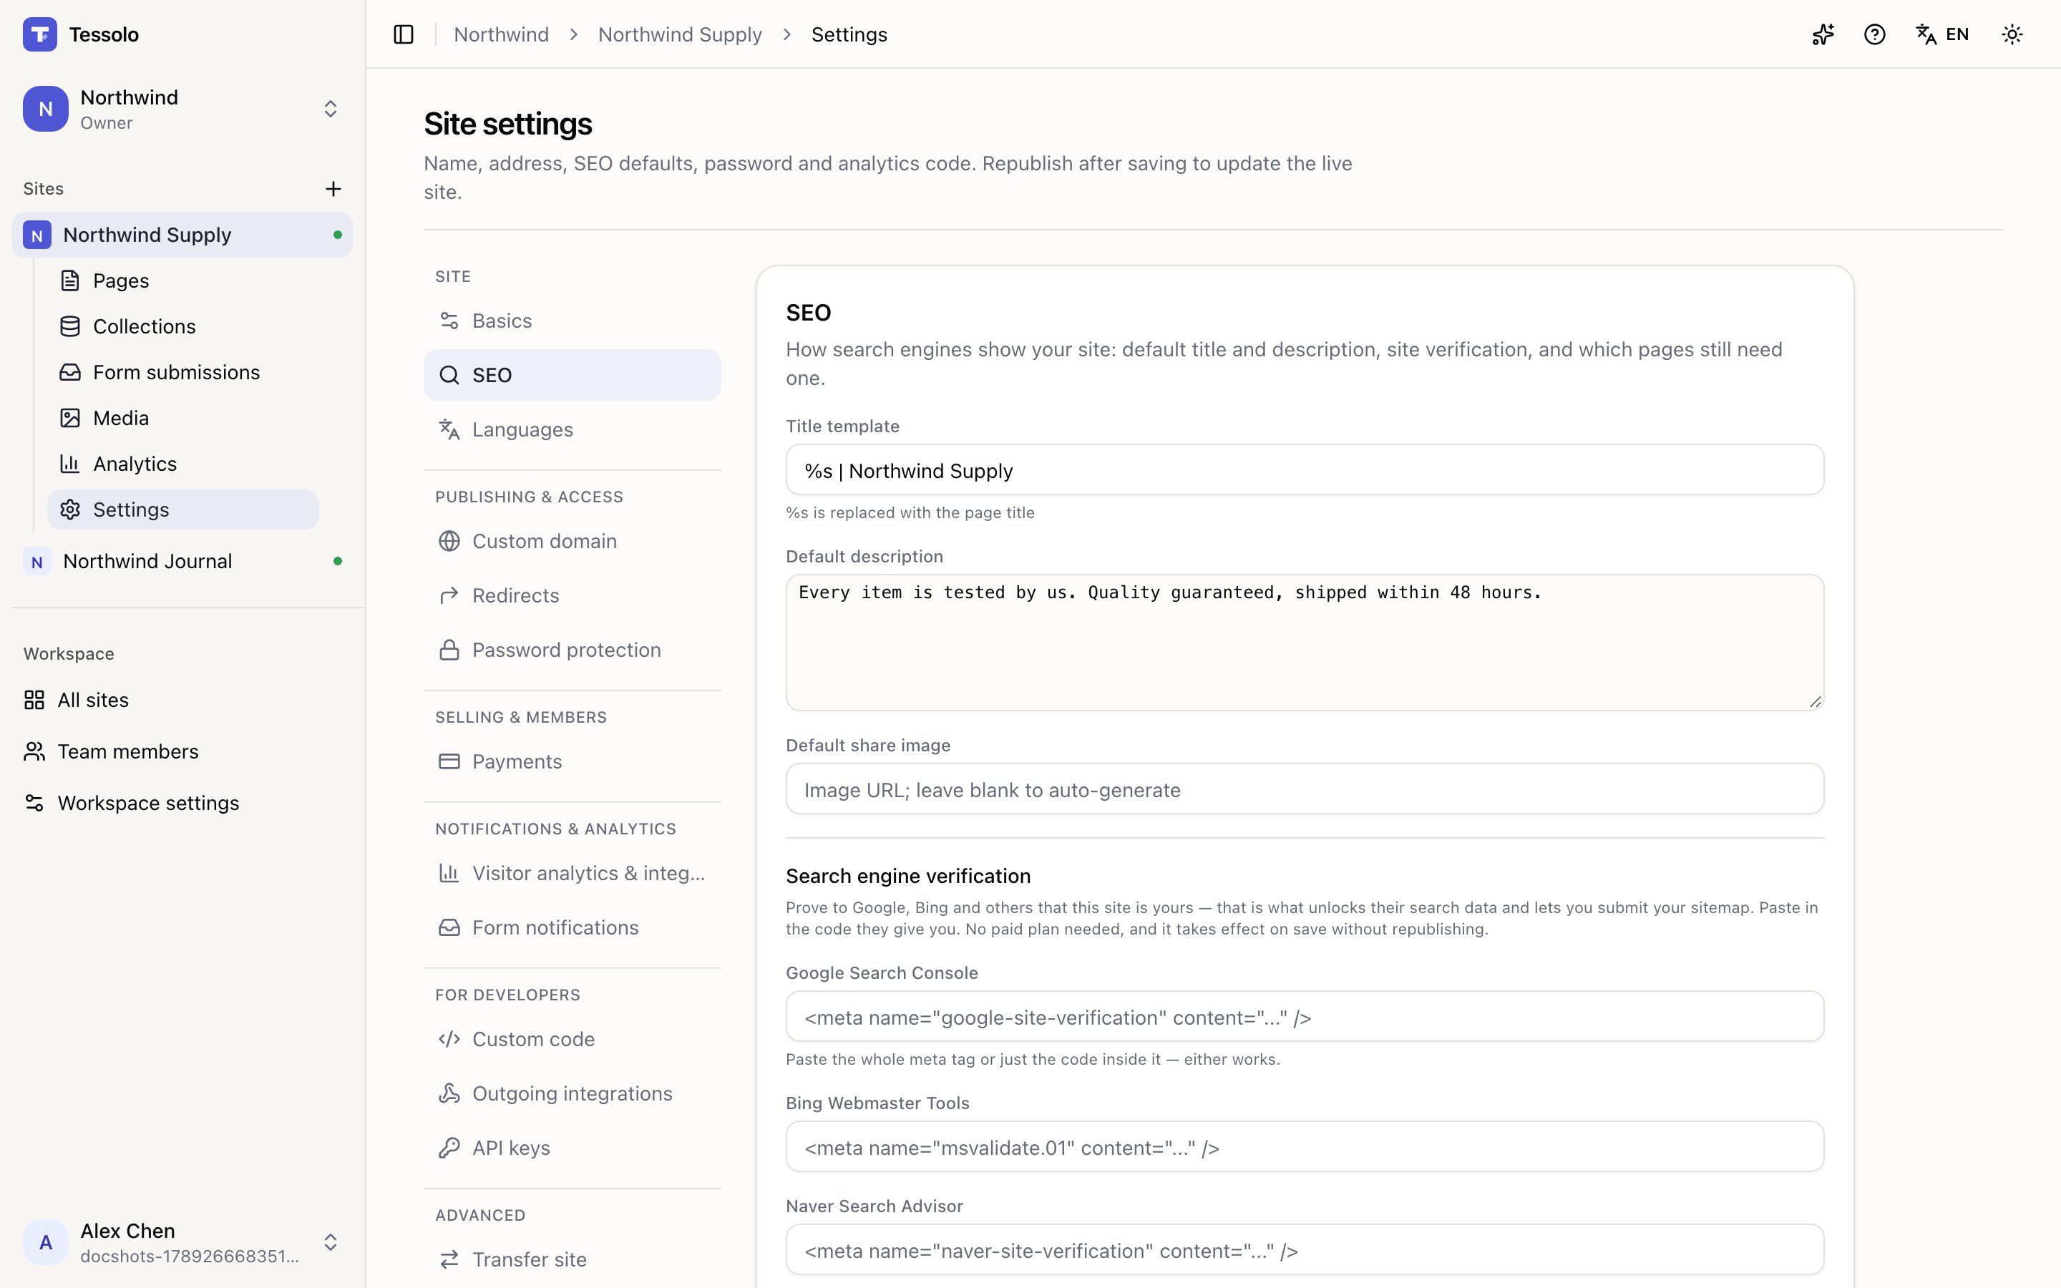Image resolution: width=2061 pixels, height=1288 pixels.
Task: Open the API keys settings
Action: click(572, 1149)
